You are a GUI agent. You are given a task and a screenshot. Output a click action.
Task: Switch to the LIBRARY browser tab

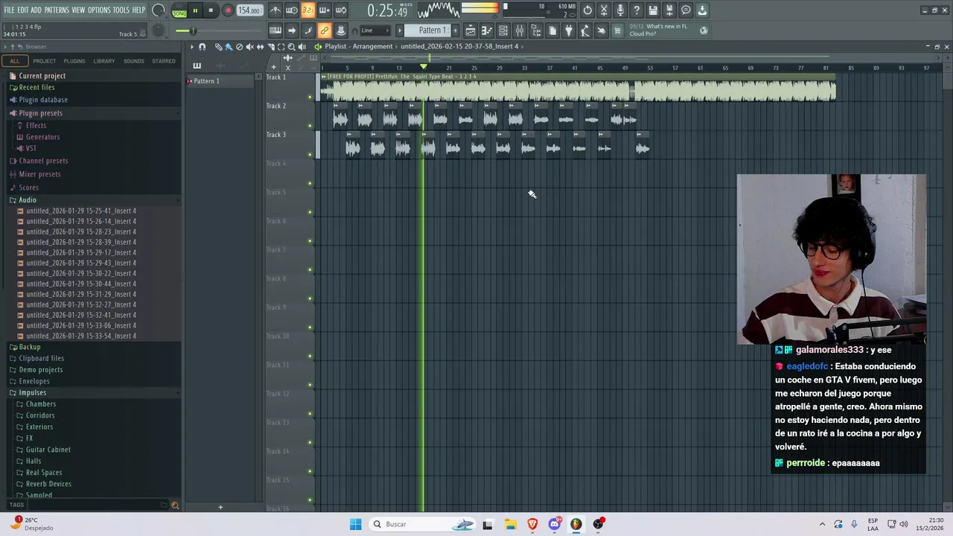point(104,61)
